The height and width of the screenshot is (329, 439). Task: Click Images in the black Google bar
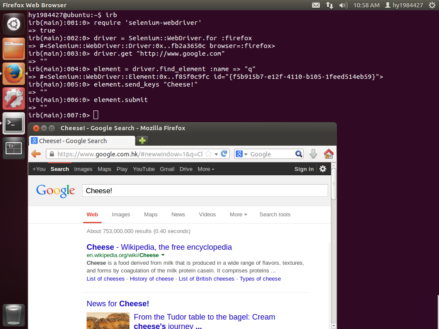click(83, 169)
